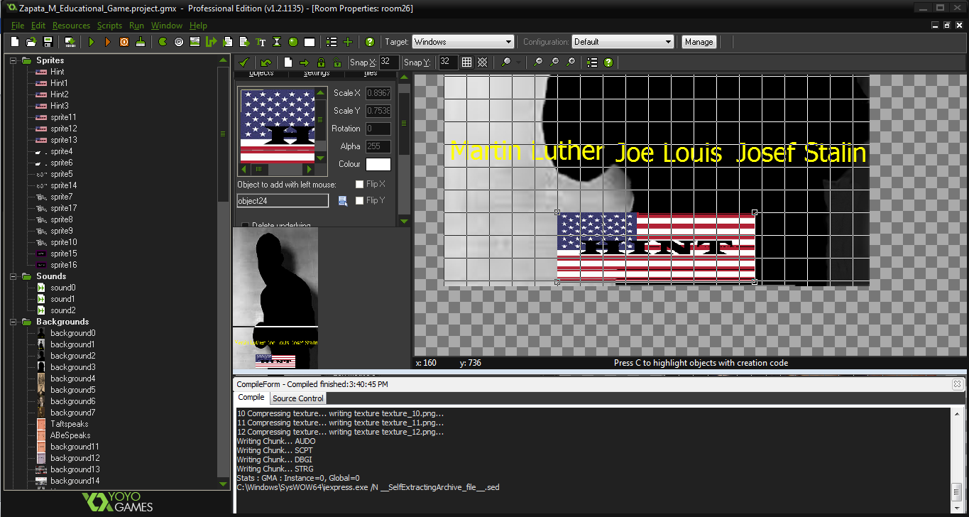Run in debug mode with orange play icon
This screenshot has height=517, width=969.
(108, 42)
